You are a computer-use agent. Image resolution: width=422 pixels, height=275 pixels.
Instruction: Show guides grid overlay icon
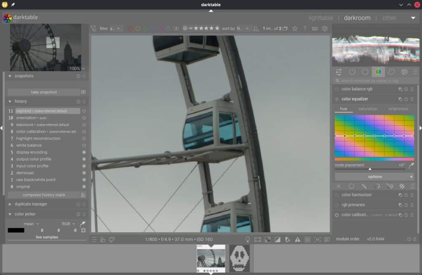(x=307, y=239)
